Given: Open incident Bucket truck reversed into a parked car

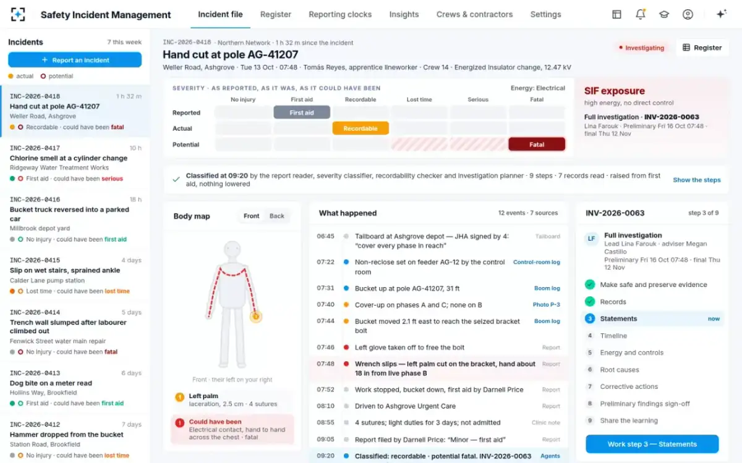Looking at the screenshot, I should point(75,219).
